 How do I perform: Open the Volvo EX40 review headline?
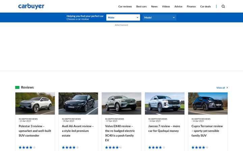pyautogui.click(x=120, y=133)
